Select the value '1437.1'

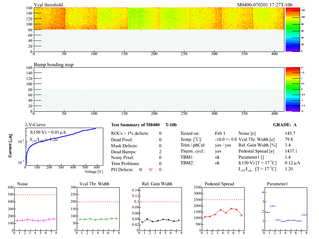[x=291, y=151]
